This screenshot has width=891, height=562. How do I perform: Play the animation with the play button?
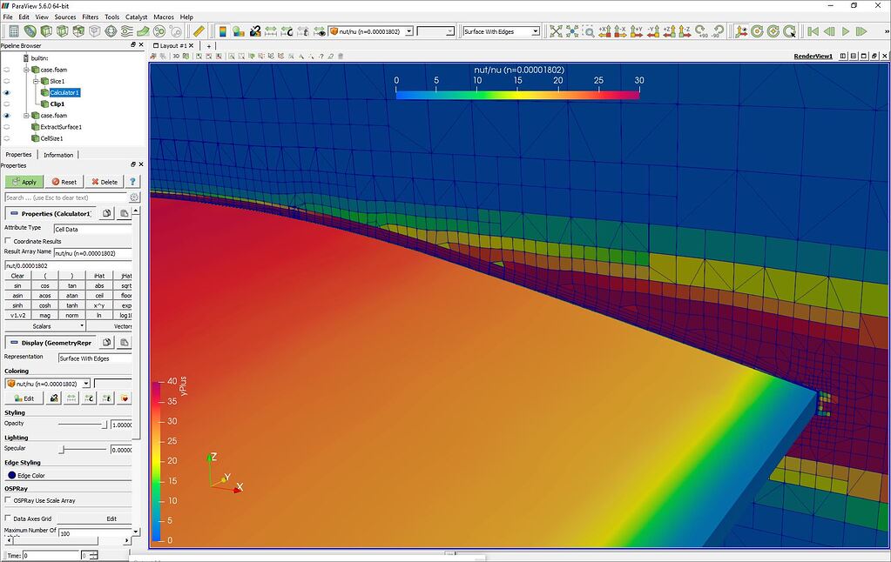pos(846,31)
